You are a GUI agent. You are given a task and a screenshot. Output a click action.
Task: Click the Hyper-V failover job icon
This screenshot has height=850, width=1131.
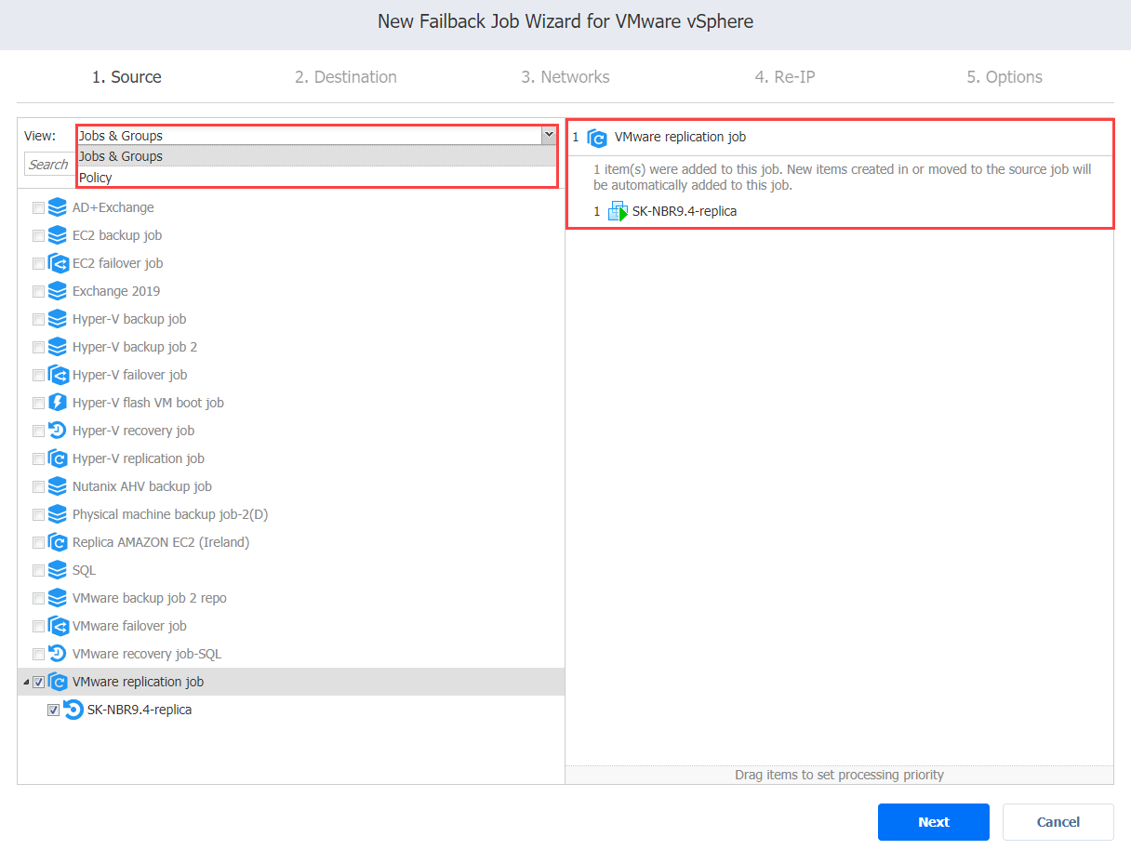[58, 375]
